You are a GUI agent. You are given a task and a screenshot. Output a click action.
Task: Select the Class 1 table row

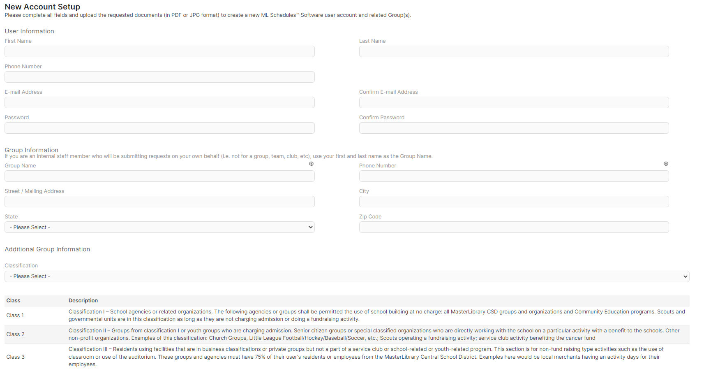tap(347, 316)
